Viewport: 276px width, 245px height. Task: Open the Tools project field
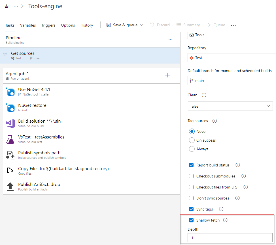[x=232, y=35]
